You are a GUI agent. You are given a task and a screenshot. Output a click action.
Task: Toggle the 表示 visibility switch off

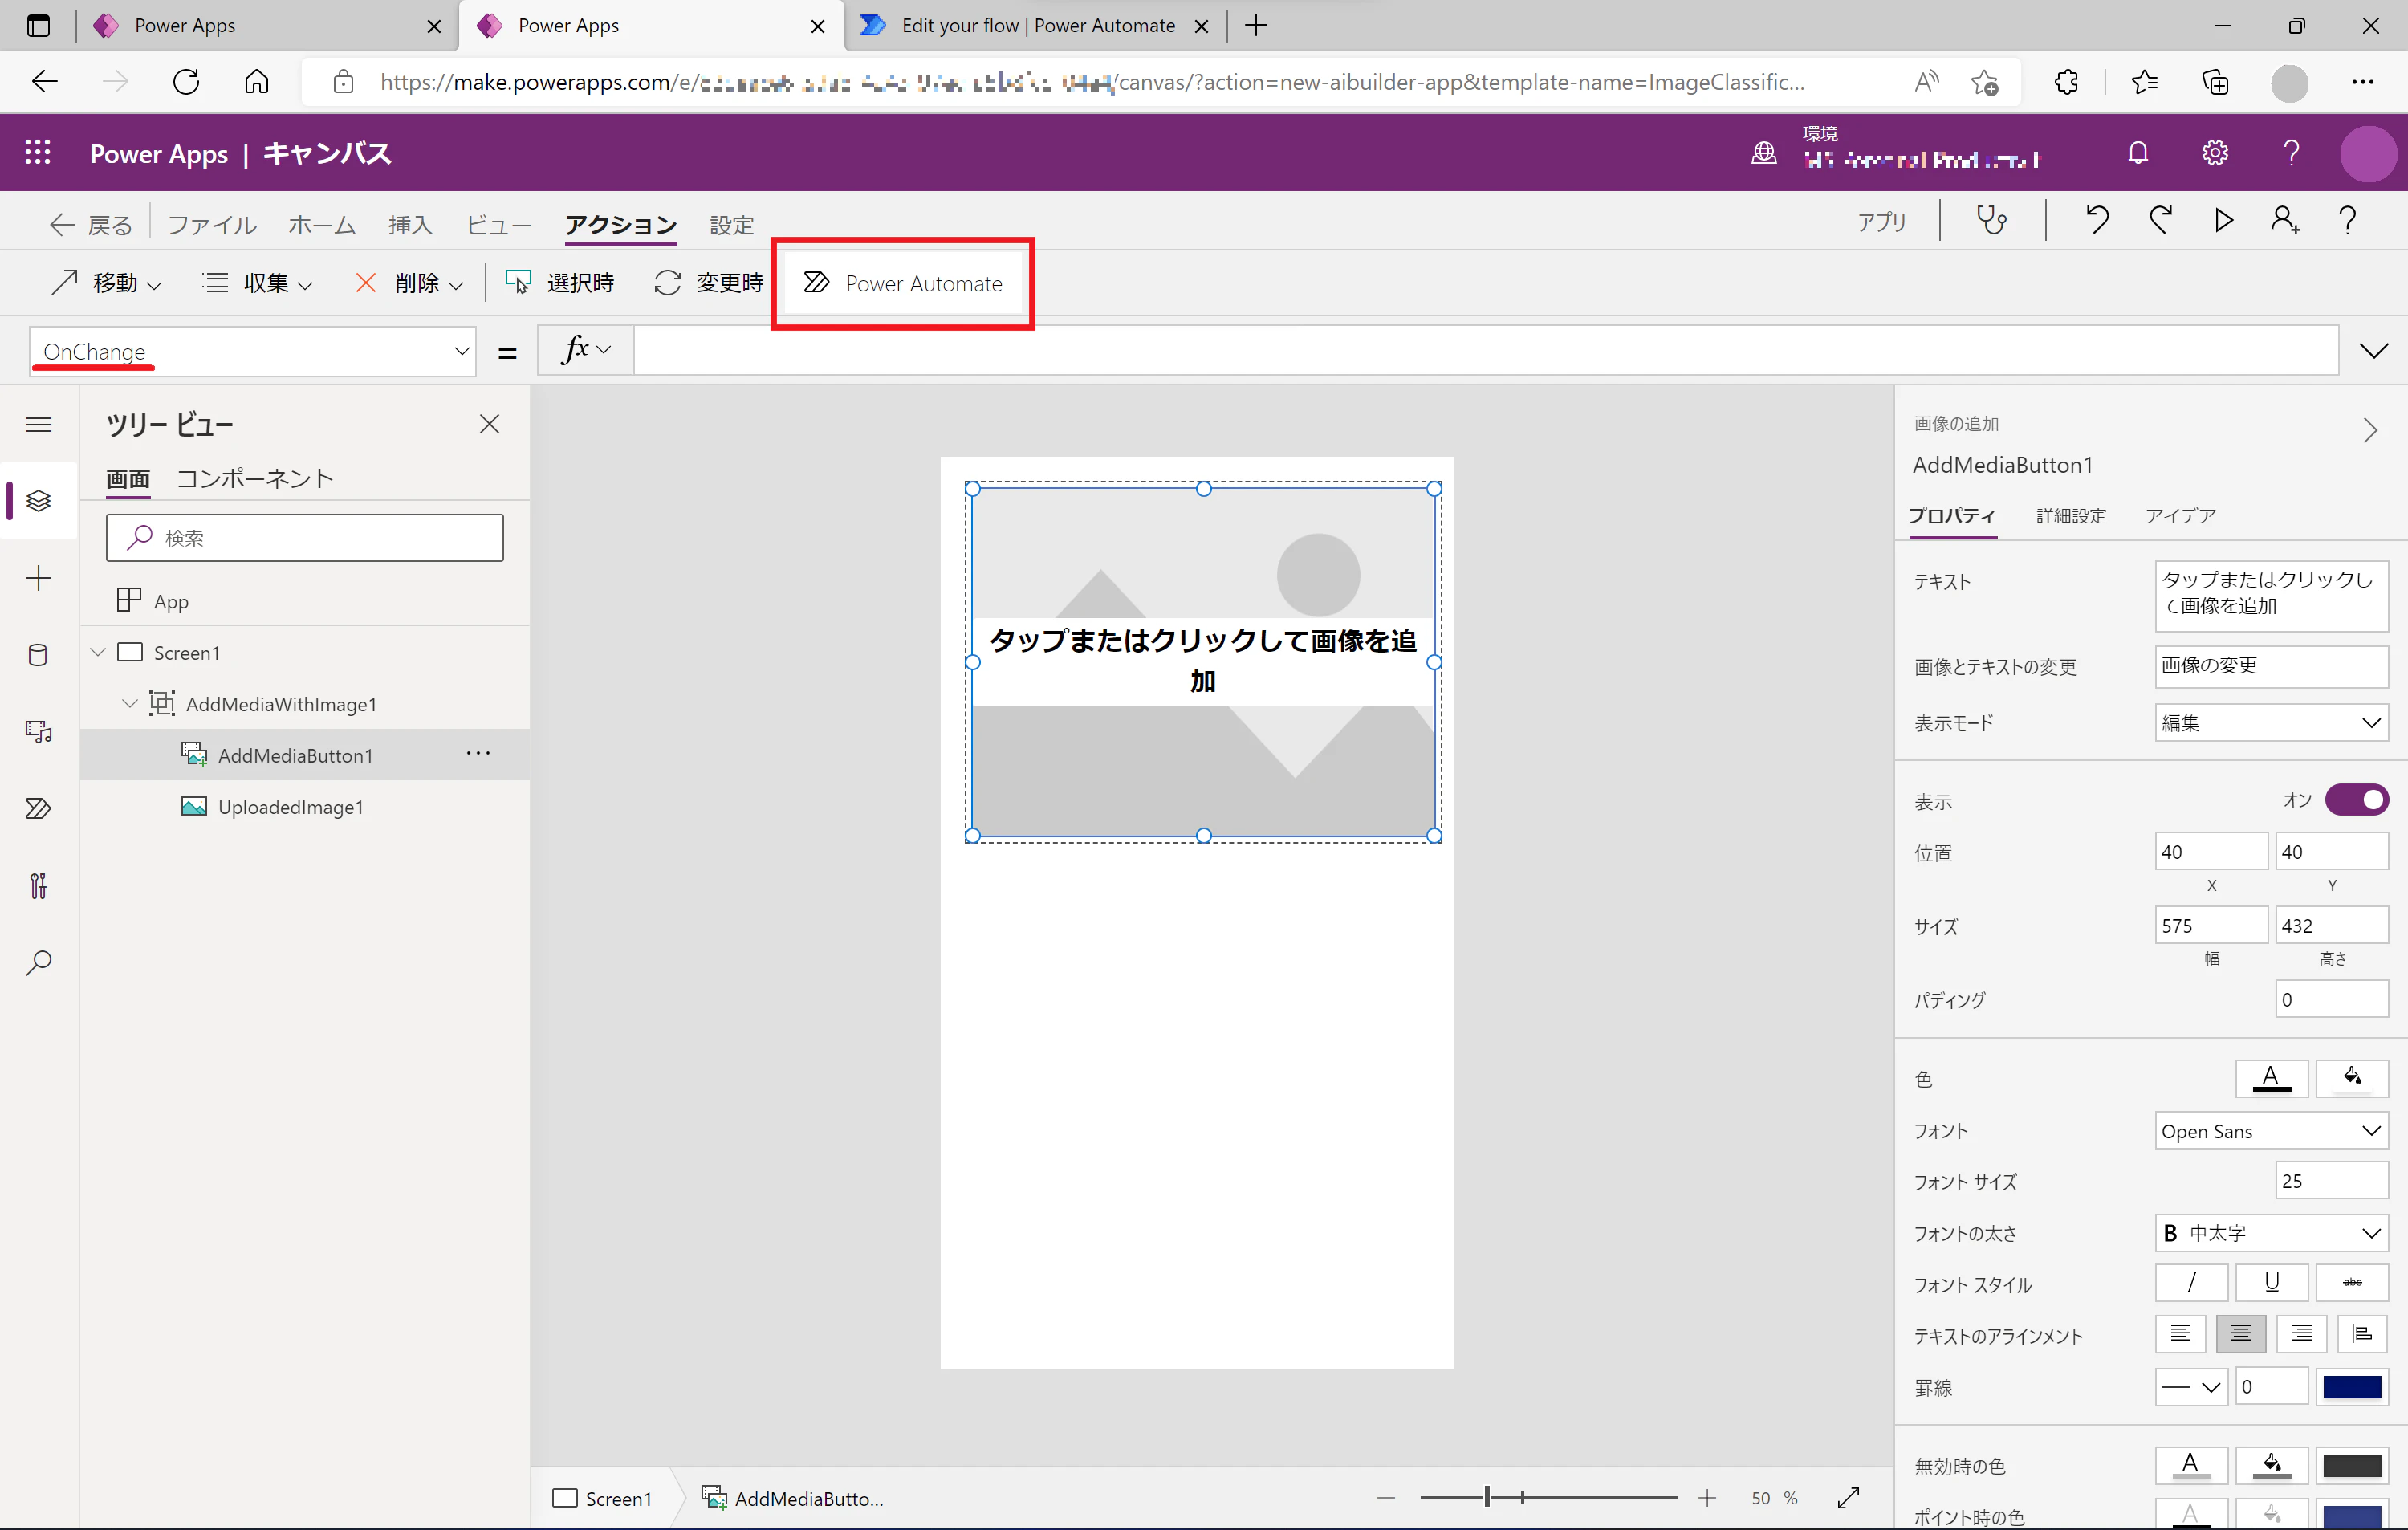[x=2356, y=800]
